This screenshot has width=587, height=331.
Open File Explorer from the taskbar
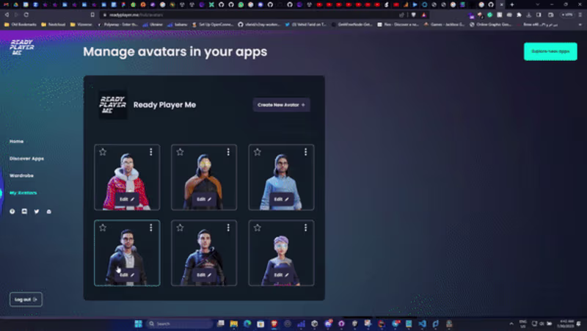click(233, 324)
